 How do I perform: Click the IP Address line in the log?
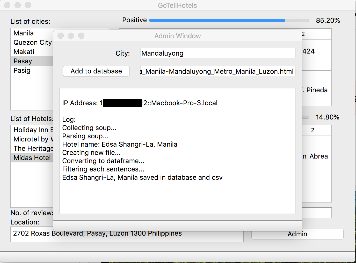pos(140,103)
